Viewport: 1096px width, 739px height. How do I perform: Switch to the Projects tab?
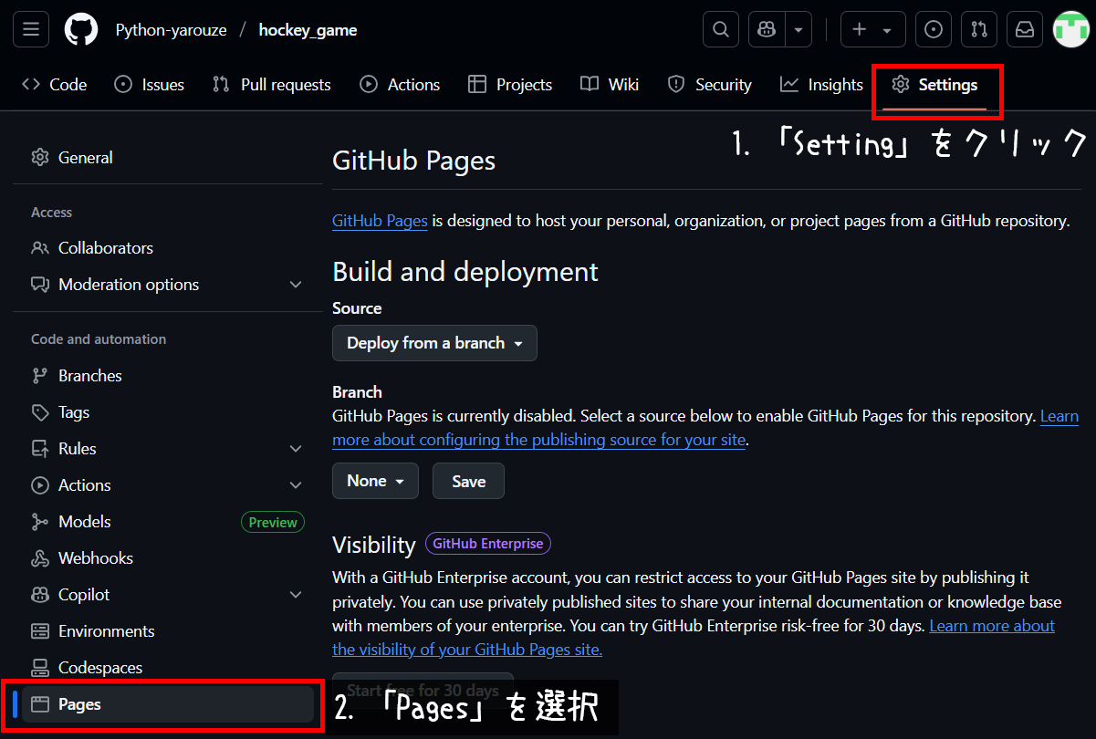coord(510,85)
